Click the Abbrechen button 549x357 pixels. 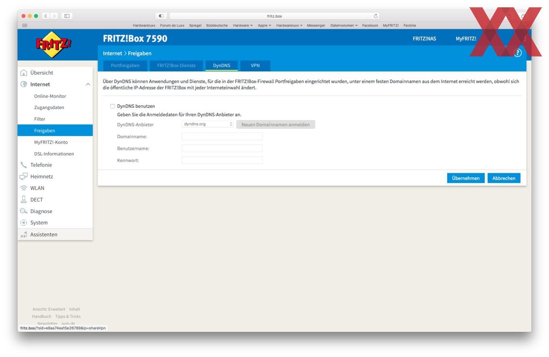[504, 178]
